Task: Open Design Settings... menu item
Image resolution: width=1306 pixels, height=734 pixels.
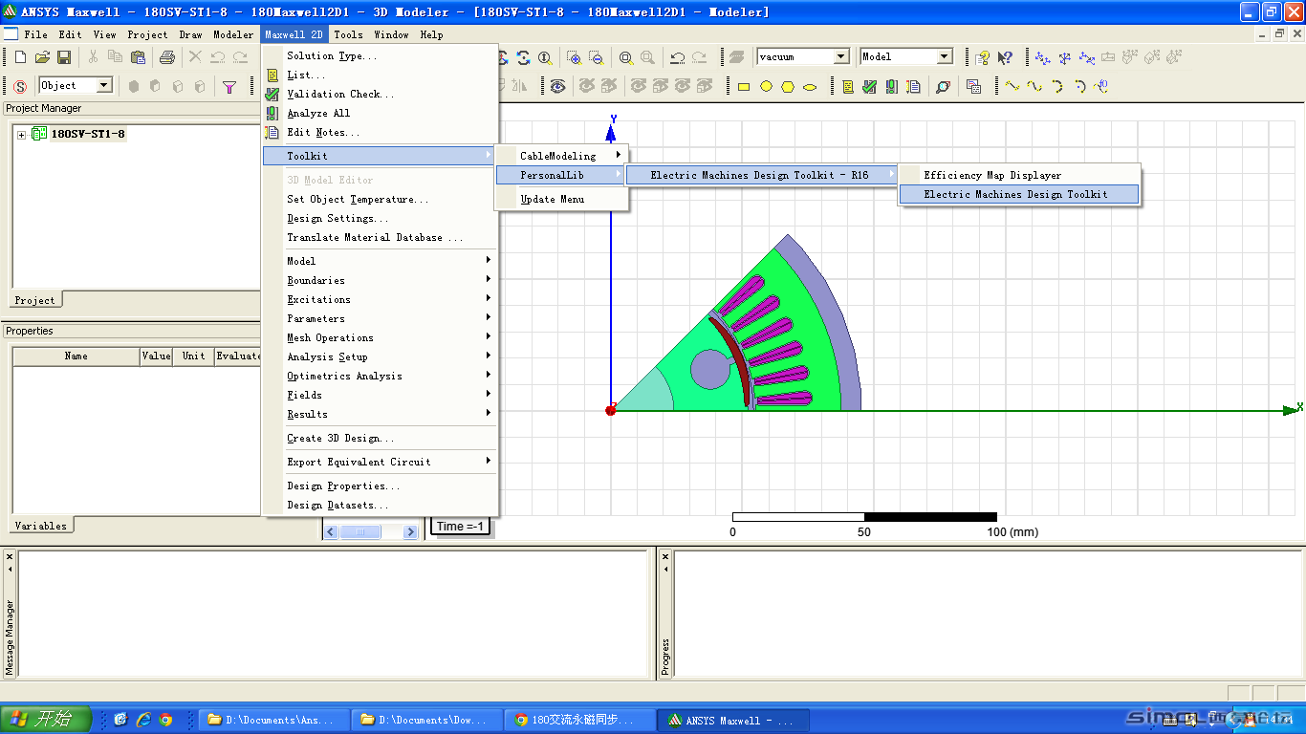Action: (381, 218)
